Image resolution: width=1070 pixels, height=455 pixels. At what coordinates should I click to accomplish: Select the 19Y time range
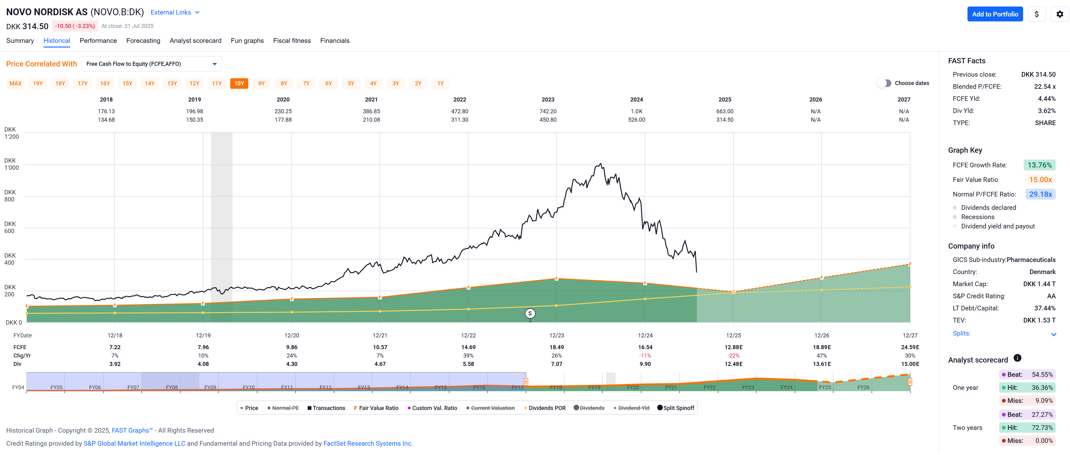(38, 83)
